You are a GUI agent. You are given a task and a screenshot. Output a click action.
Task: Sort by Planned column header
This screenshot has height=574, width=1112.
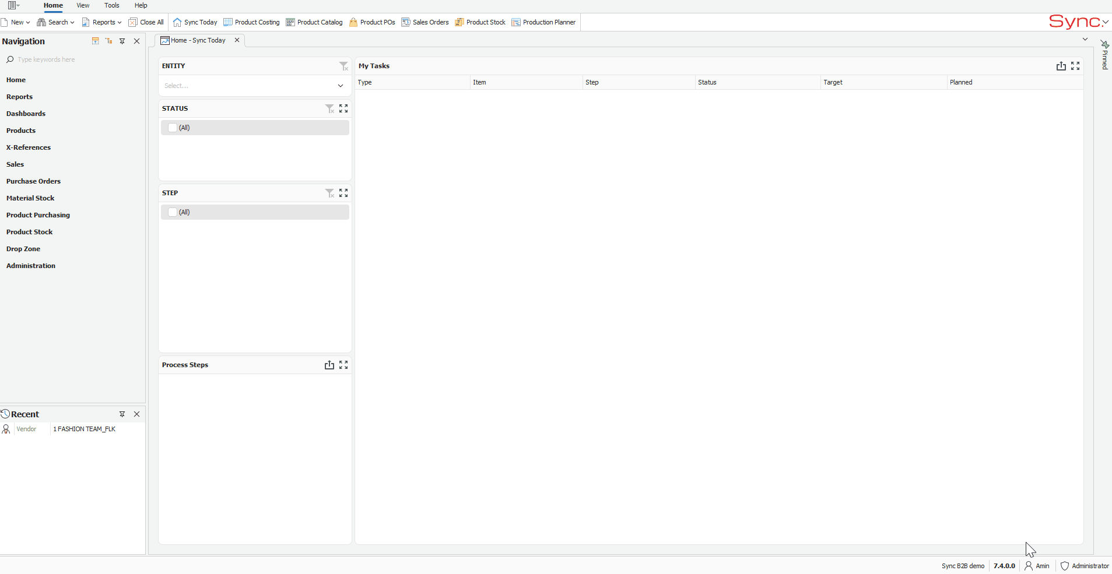click(1015, 82)
